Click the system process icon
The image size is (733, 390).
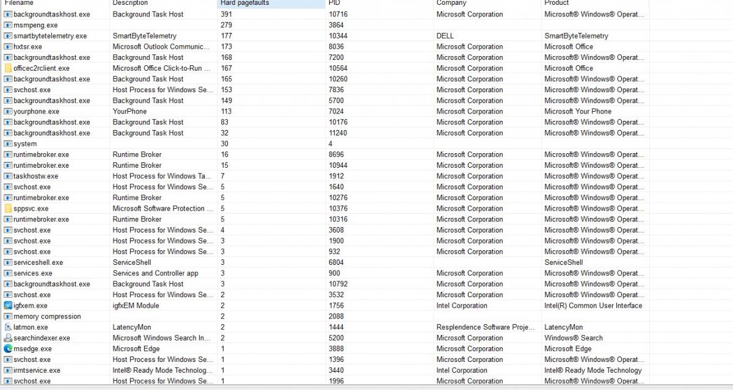tap(8, 144)
